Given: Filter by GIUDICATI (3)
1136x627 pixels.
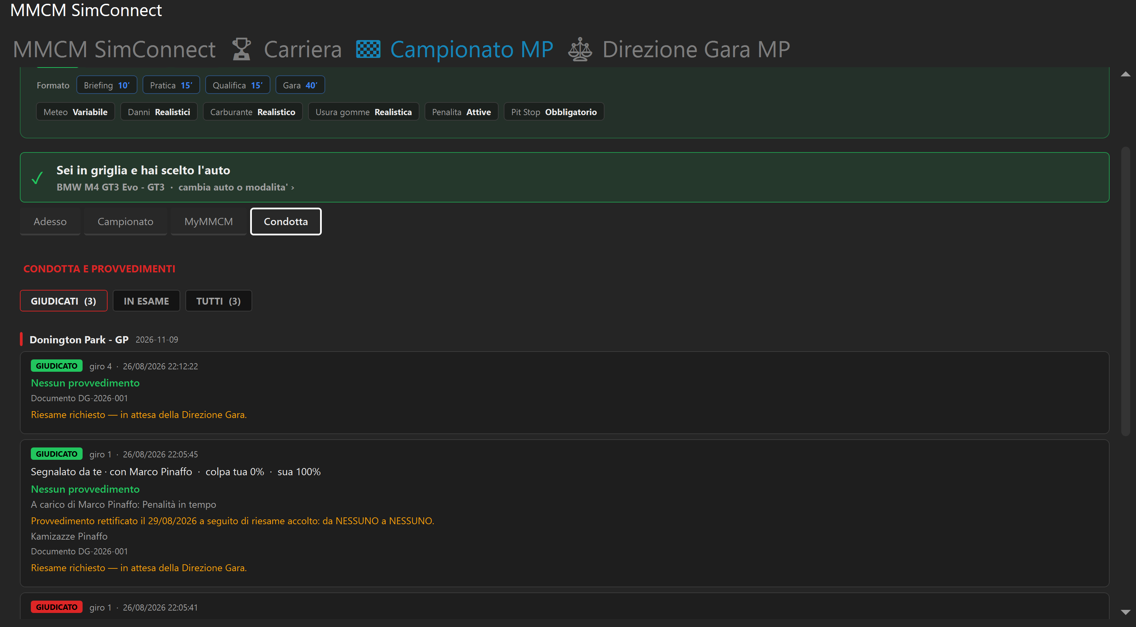Looking at the screenshot, I should pos(63,301).
